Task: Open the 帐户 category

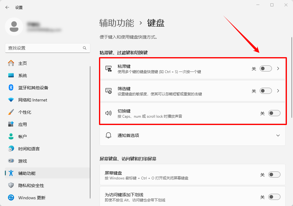Action: [47, 136]
